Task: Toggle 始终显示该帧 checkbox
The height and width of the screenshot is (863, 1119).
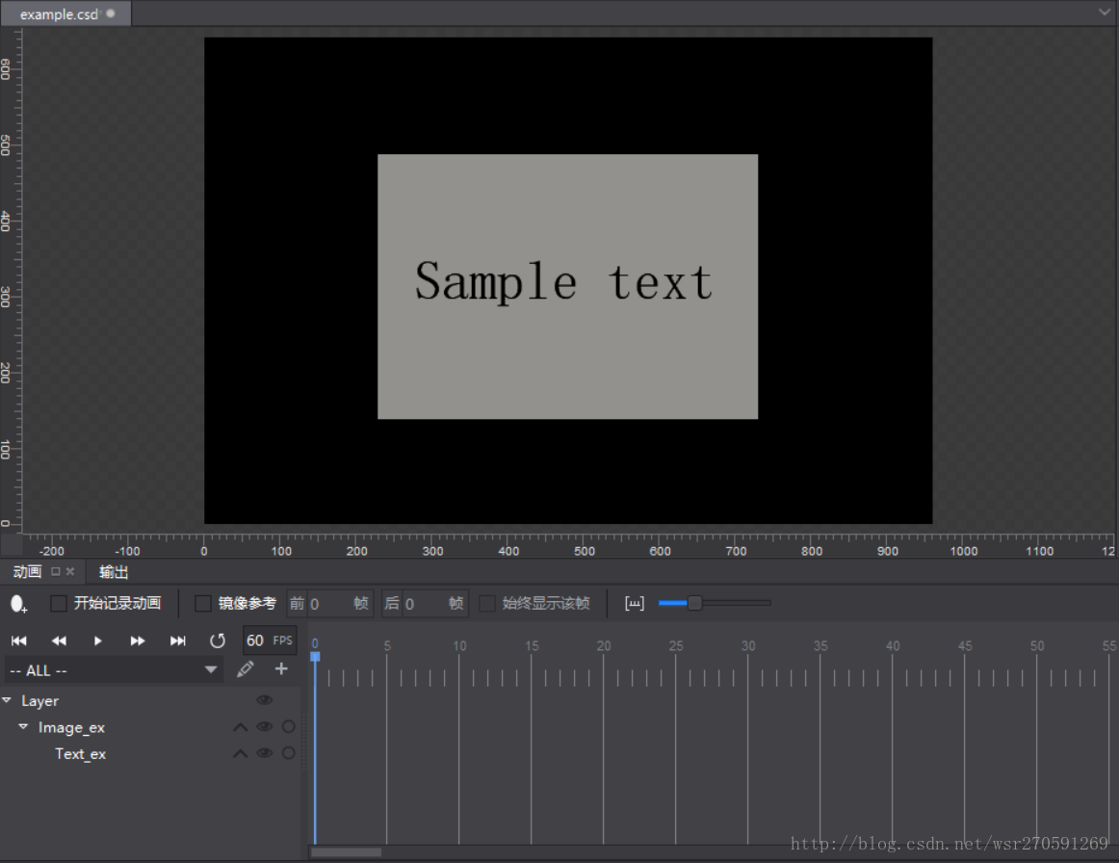Action: pos(486,603)
